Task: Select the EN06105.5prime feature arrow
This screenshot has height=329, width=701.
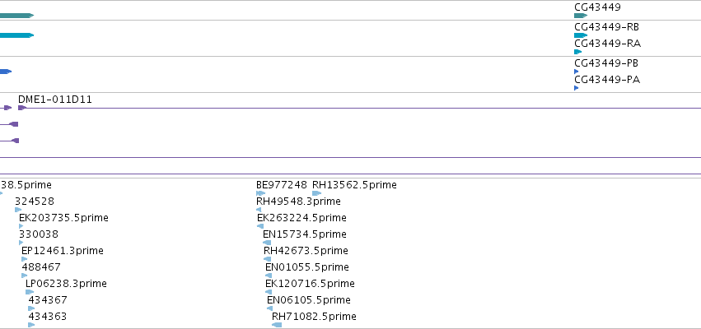Action: [269, 308]
